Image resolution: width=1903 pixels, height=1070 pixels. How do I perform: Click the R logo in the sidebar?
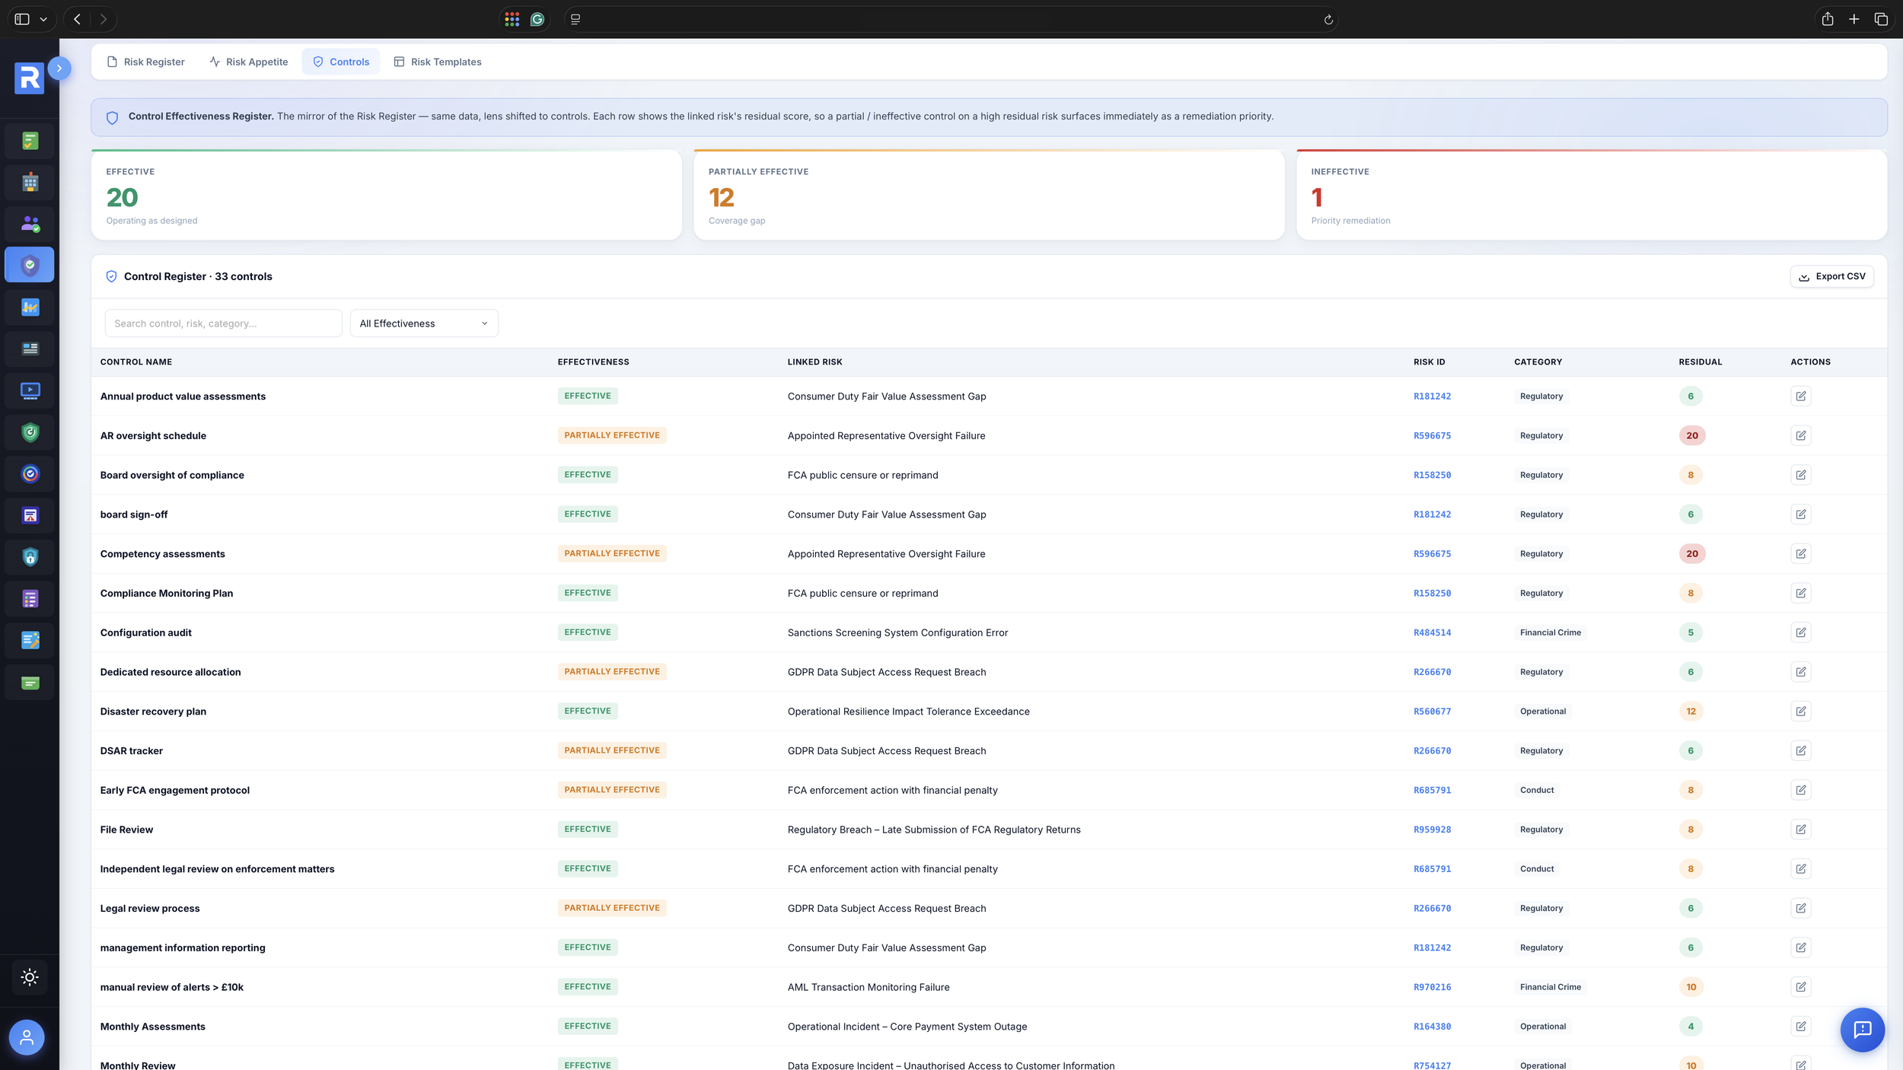pos(29,78)
